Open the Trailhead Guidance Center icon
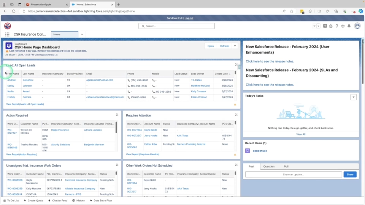The image size is (365, 205). [x=331, y=26]
